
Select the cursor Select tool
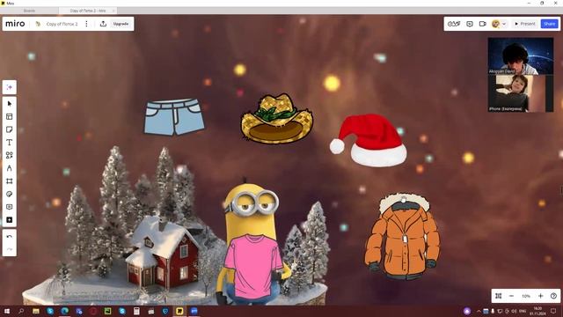(10, 104)
